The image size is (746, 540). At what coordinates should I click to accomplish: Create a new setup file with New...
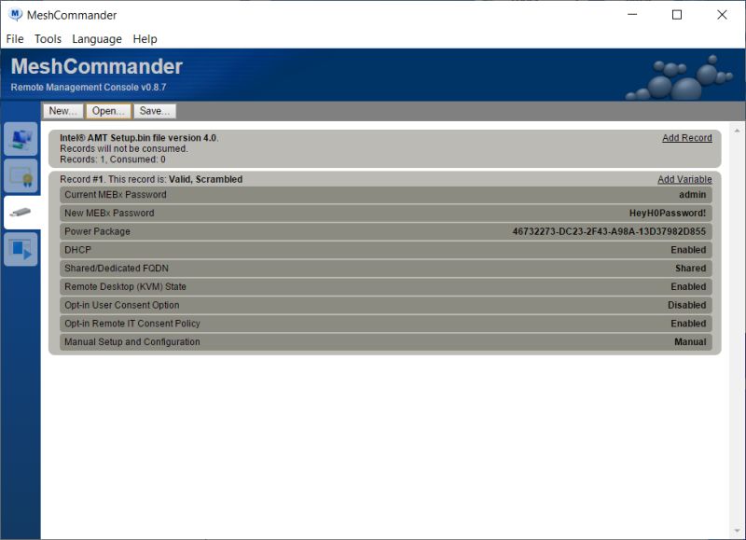pyautogui.click(x=62, y=110)
